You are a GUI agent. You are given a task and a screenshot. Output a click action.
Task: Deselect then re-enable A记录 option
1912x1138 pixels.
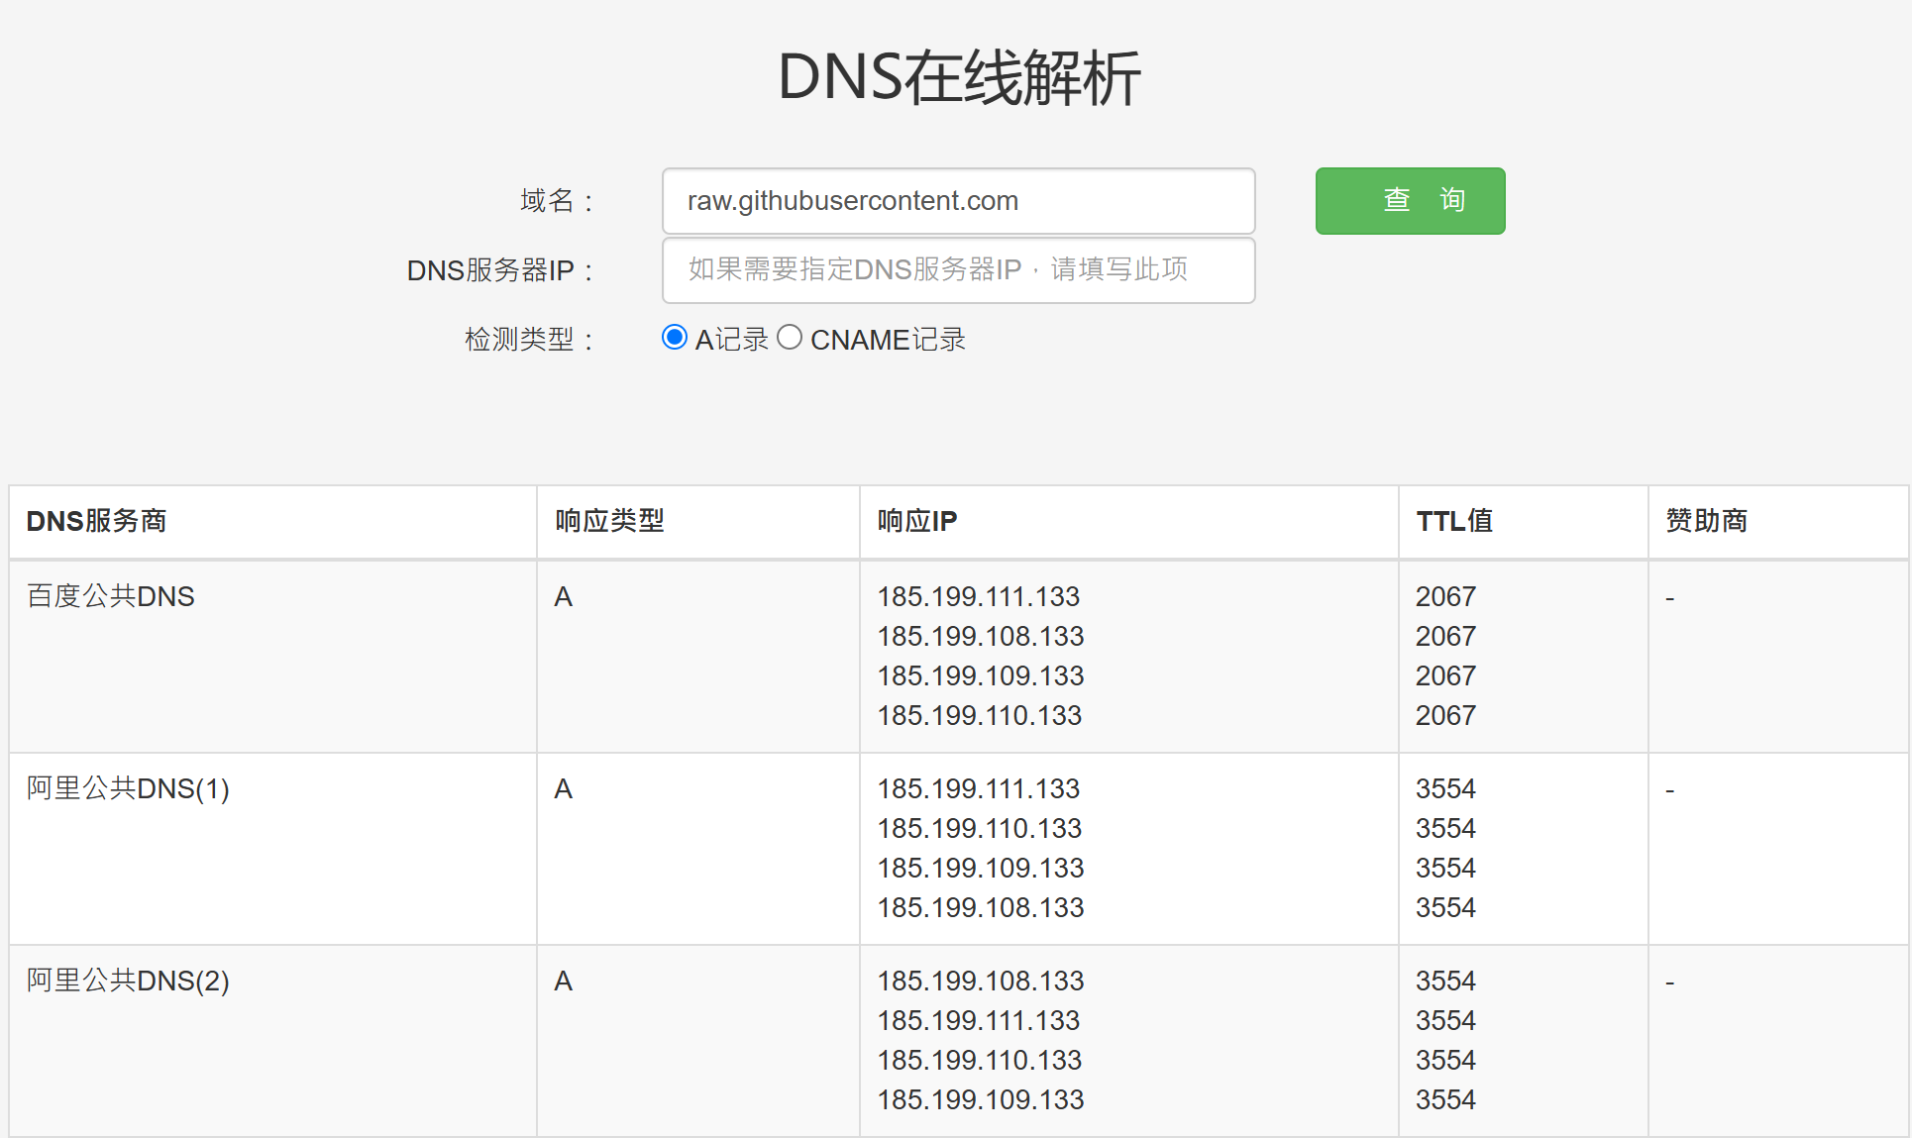[674, 338]
